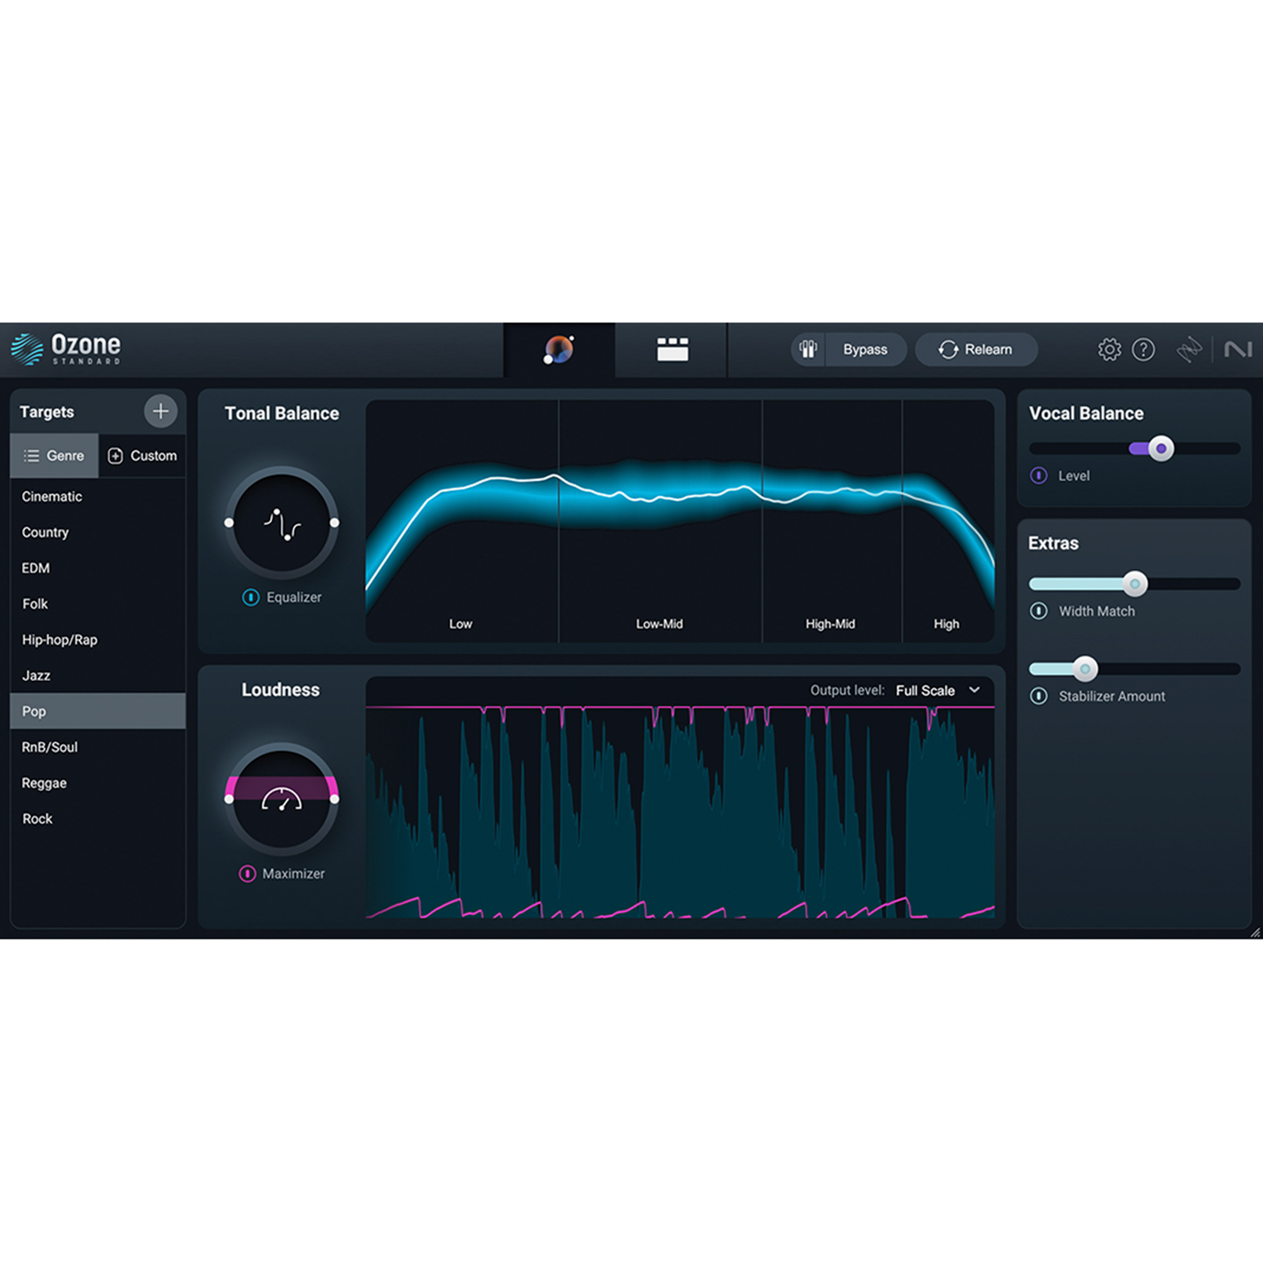Image resolution: width=1263 pixels, height=1263 pixels.
Task: Open Ozone settings via gear icon
Action: (x=1109, y=350)
